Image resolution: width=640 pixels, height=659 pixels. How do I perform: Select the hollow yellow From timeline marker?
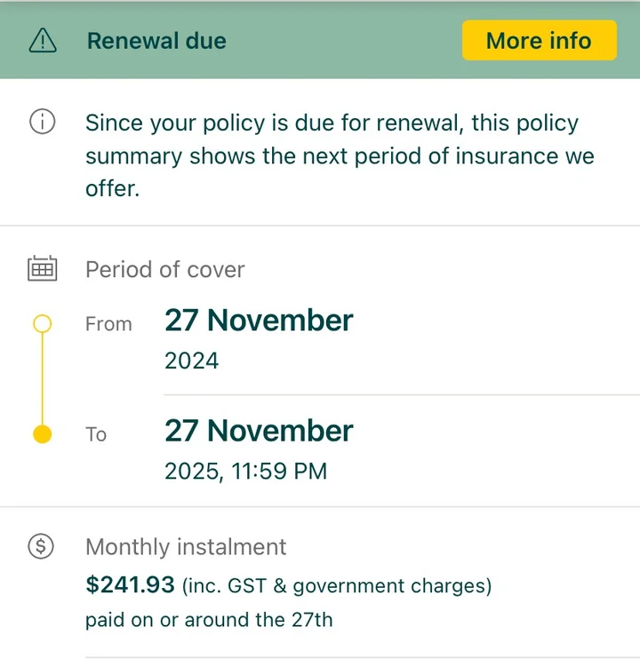(x=43, y=323)
